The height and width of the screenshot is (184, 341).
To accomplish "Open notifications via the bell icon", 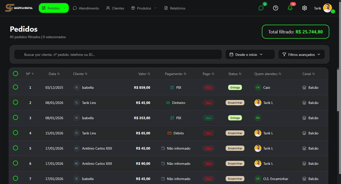I will [x=290, y=8].
